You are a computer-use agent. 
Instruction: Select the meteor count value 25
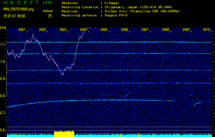(50, 16)
